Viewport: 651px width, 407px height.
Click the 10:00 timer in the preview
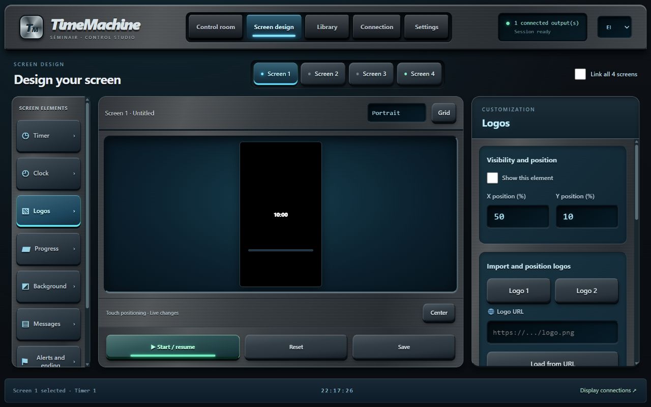coord(281,215)
